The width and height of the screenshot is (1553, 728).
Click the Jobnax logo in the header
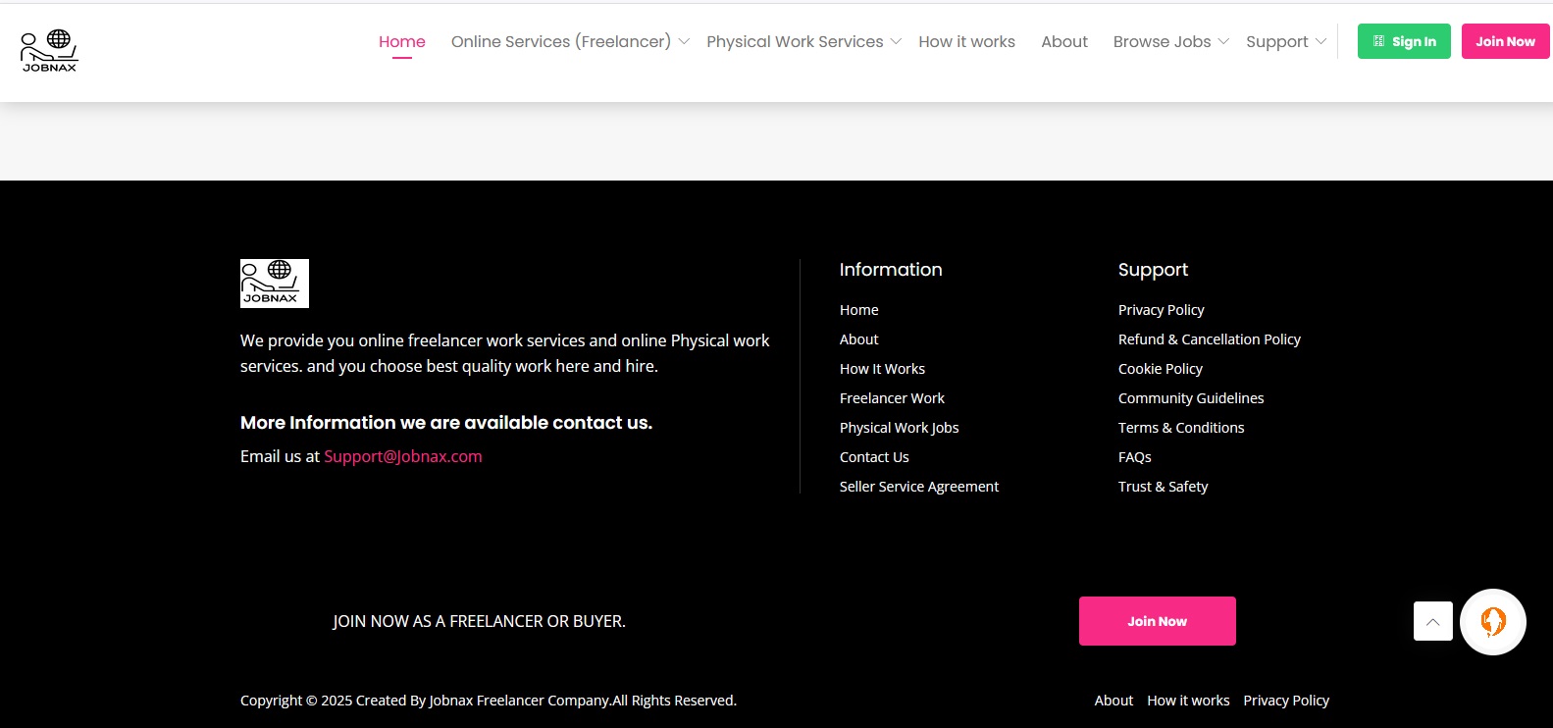pos(49,51)
